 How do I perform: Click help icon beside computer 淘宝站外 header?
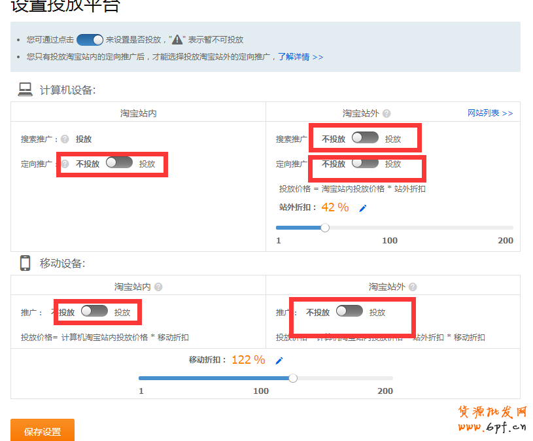click(x=387, y=113)
